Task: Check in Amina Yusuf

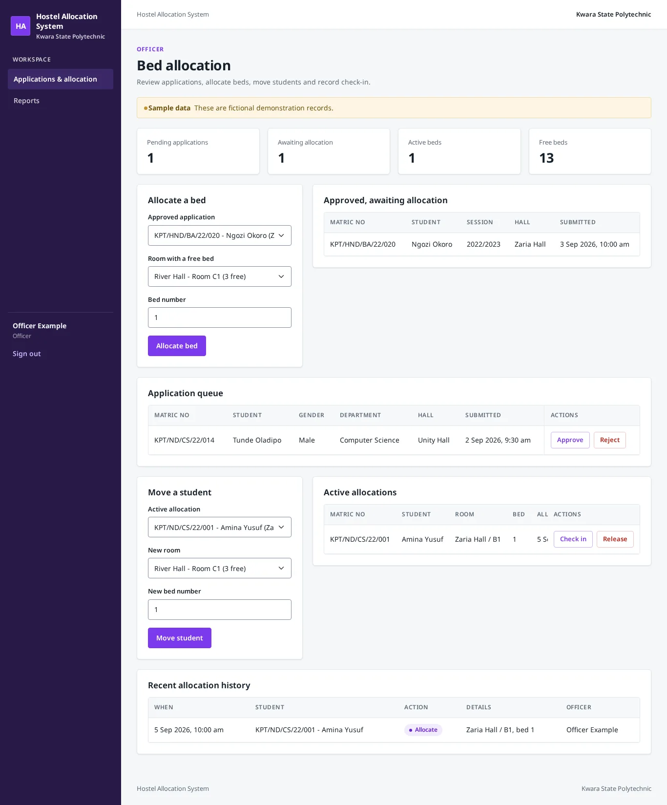Action: (573, 539)
